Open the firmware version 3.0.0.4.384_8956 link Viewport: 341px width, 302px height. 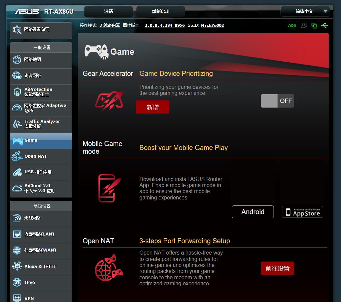pyautogui.click(x=164, y=25)
